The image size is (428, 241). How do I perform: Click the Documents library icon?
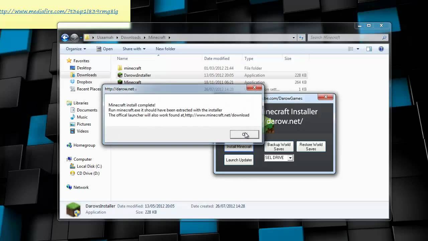pos(73,110)
